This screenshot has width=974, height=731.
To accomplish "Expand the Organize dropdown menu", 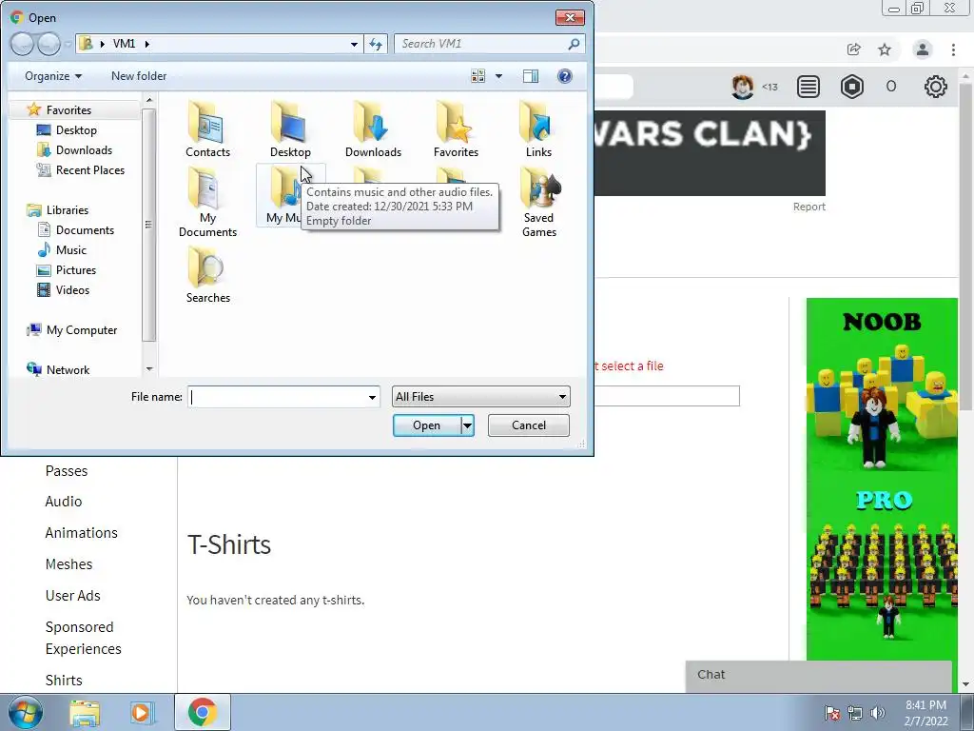I will pos(53,76).
